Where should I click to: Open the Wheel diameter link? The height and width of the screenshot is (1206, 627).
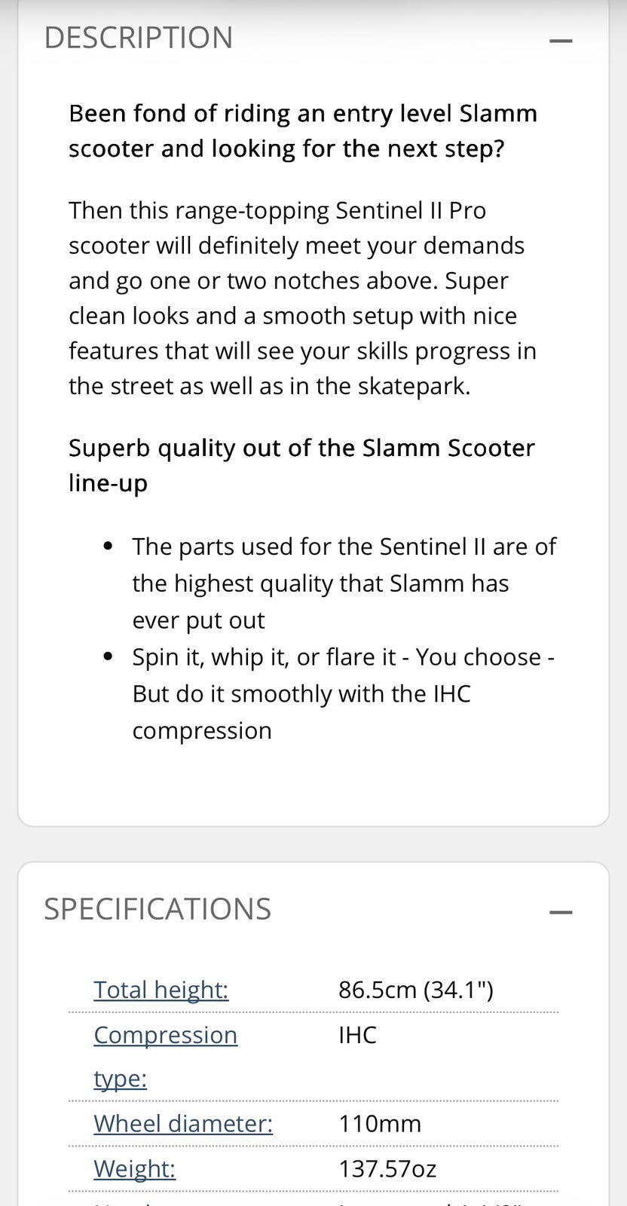183,1123
